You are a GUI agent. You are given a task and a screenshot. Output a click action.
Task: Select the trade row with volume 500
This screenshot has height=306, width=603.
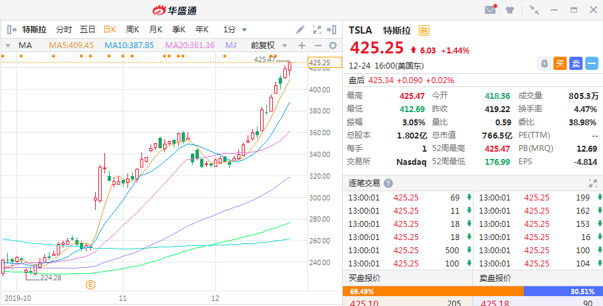pos(409,251)
